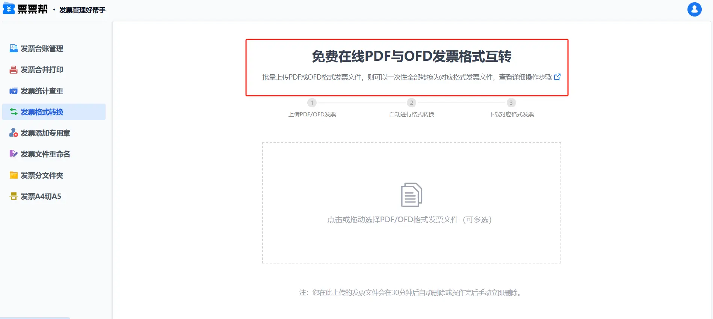Click the 发票A4切A5 sidebar icon
The height and width of the screenshot is (319, 713).
(14, 196)
